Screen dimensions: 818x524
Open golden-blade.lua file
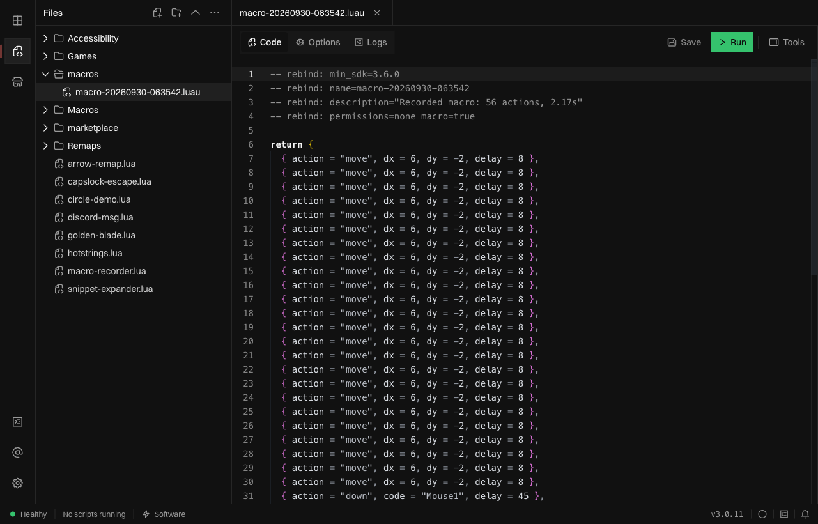click(x=134, y=235)
